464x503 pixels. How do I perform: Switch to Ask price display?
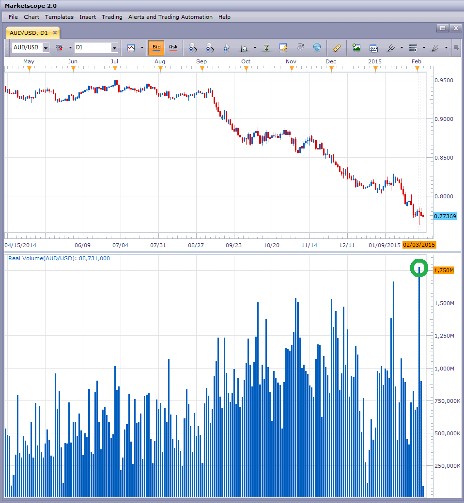tap(173, 48)
